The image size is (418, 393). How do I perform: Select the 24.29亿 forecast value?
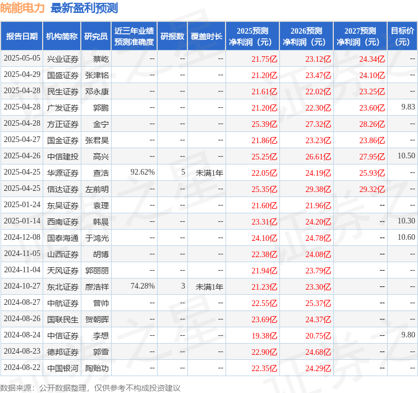(x=318, y=368)
